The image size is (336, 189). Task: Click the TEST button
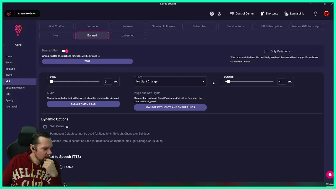[x=87, y=61]
